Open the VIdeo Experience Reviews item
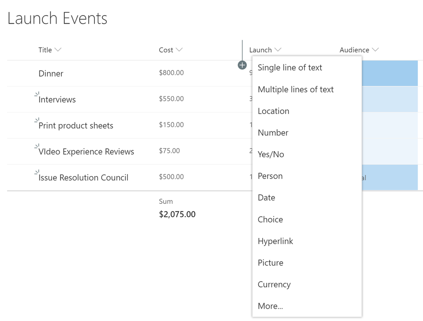This screenshot has width=423, height=321. click(86, 152)
